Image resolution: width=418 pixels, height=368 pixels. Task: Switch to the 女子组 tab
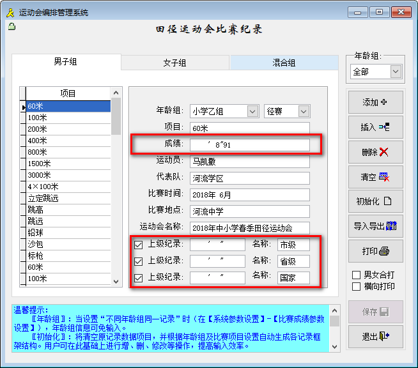tap(174, 63)
